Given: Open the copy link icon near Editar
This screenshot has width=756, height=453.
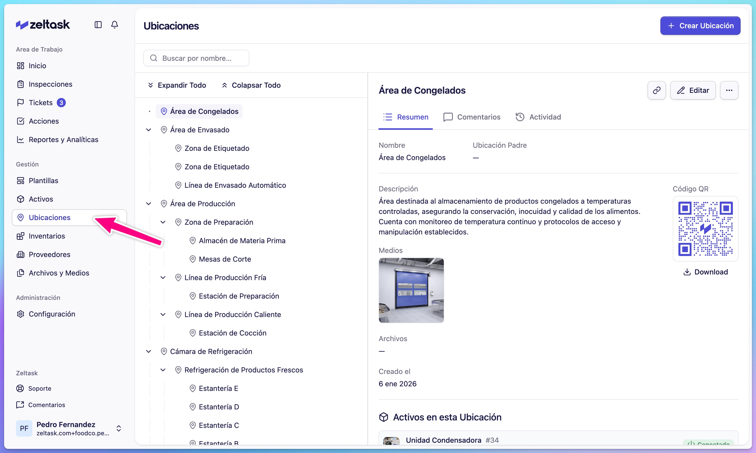Looking at the screenshot, I should pos(656,90).
